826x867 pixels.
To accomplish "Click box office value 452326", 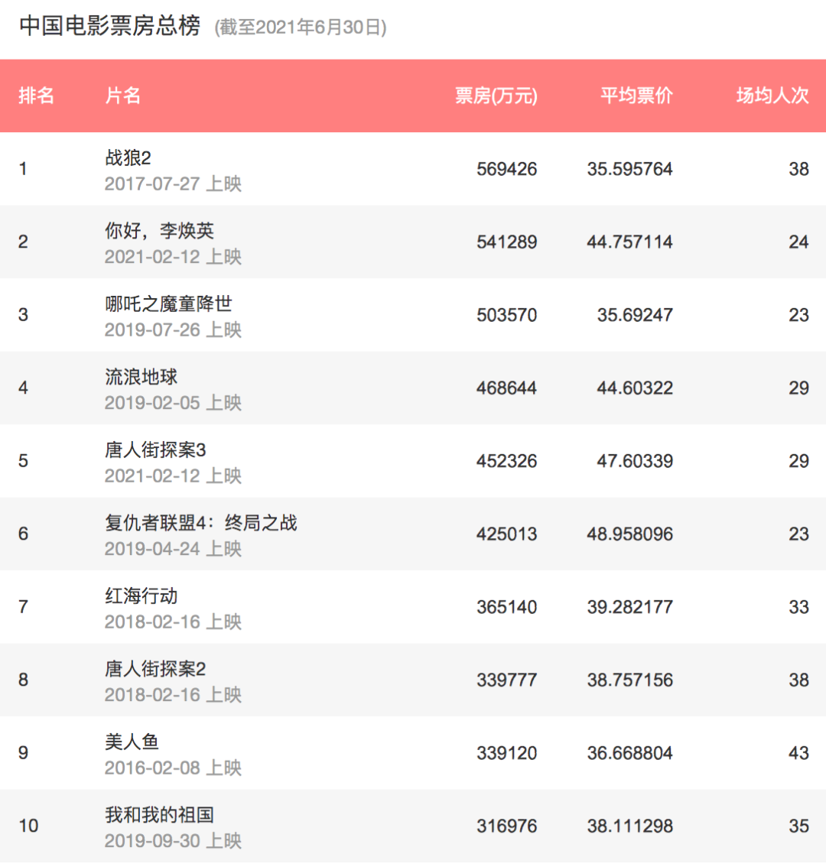I will 507,461.
